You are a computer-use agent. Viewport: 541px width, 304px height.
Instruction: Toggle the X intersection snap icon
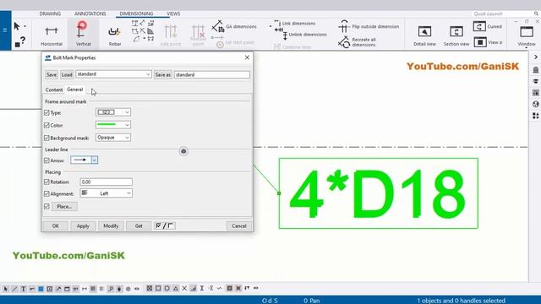184,288
